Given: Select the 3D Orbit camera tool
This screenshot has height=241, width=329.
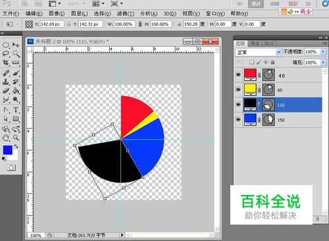Looking at the screenshot, I should (16, 129).
